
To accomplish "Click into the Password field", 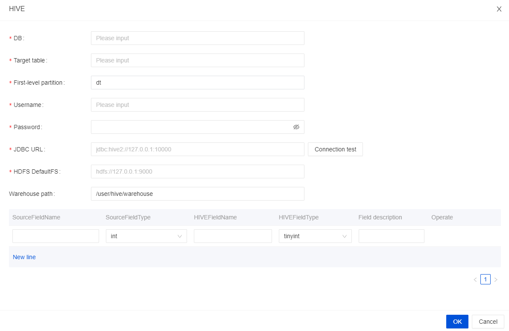I will [190, 127].
